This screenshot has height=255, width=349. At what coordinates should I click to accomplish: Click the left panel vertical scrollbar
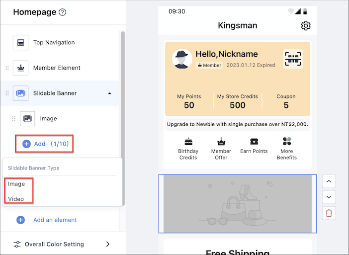(x=123, y=118)
